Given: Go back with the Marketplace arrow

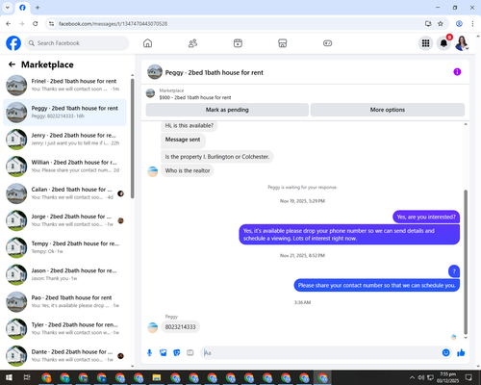Looking at the screenshot, I should coord(12,64).
